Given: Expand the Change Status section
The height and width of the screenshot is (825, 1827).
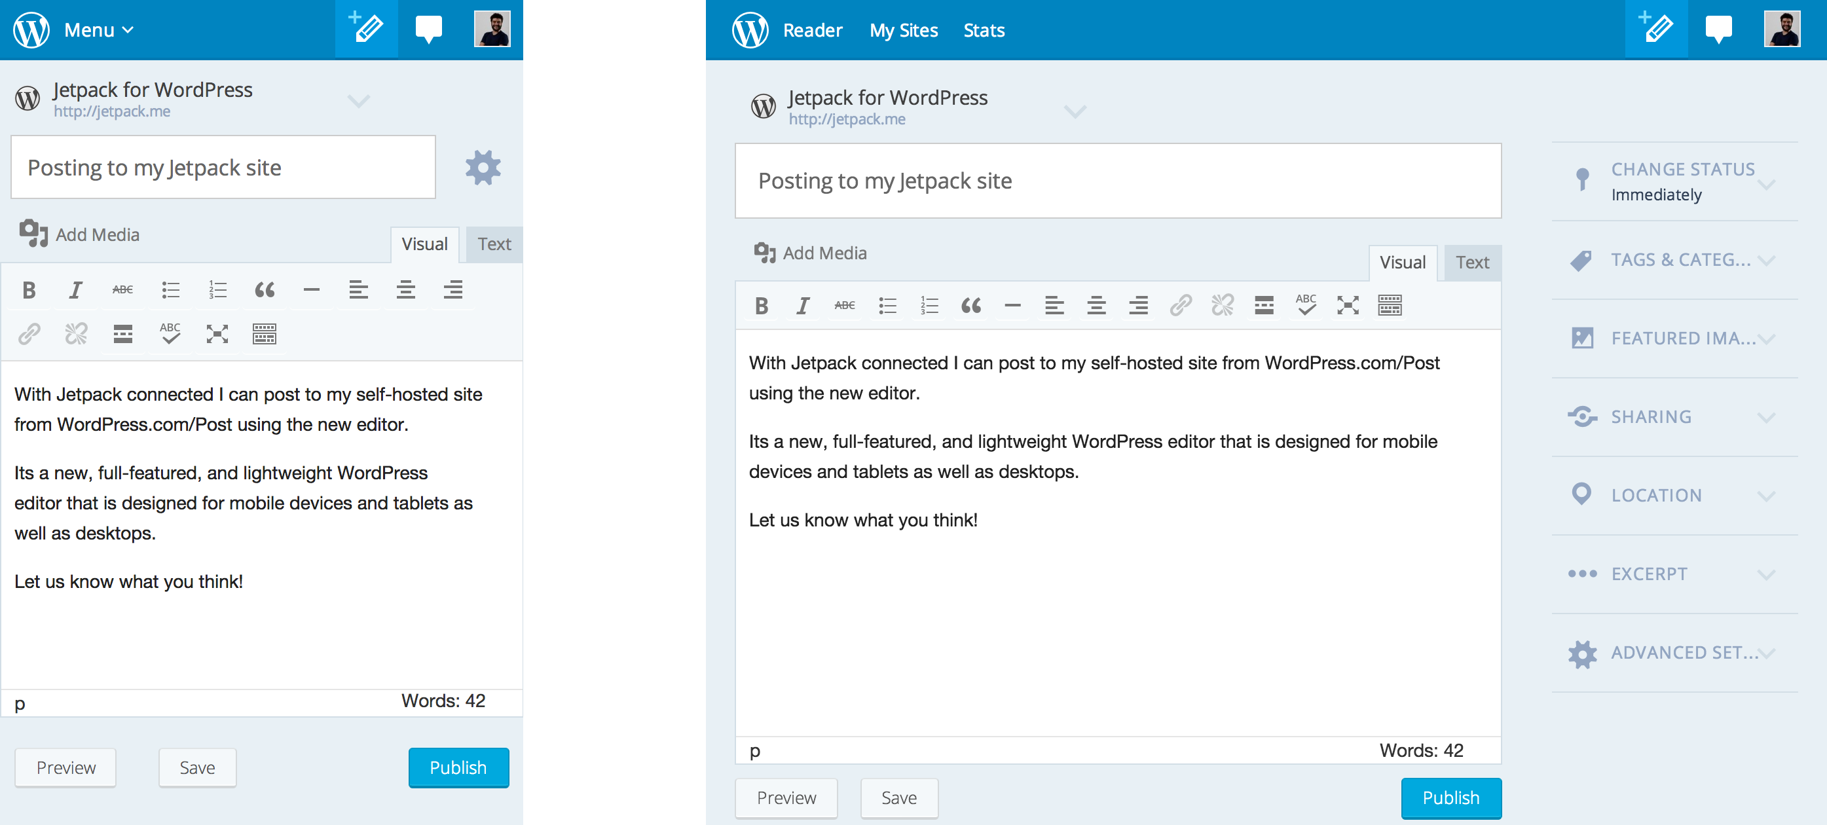Looking at the screenshot, I should pyautogui.click(x=1674, y=181).
